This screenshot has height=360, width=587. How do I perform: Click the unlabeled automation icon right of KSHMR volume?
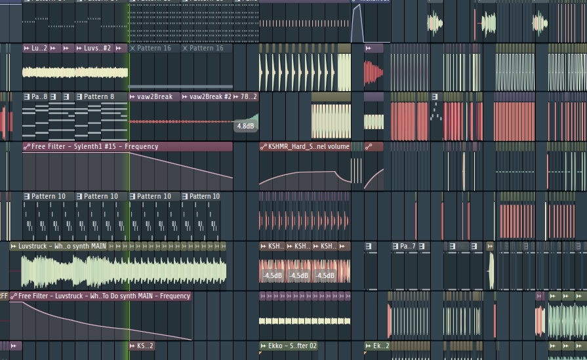coord(369,147)
